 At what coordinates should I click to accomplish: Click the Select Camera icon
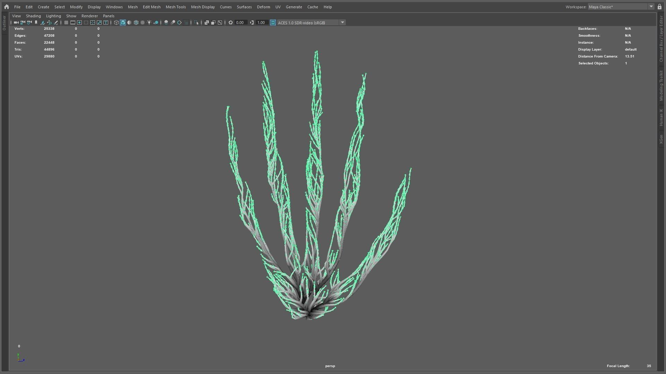[x=16, y=23]
